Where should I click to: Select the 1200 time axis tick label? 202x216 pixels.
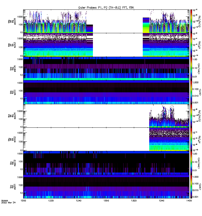pyautogui.click(x=23, y=201)
